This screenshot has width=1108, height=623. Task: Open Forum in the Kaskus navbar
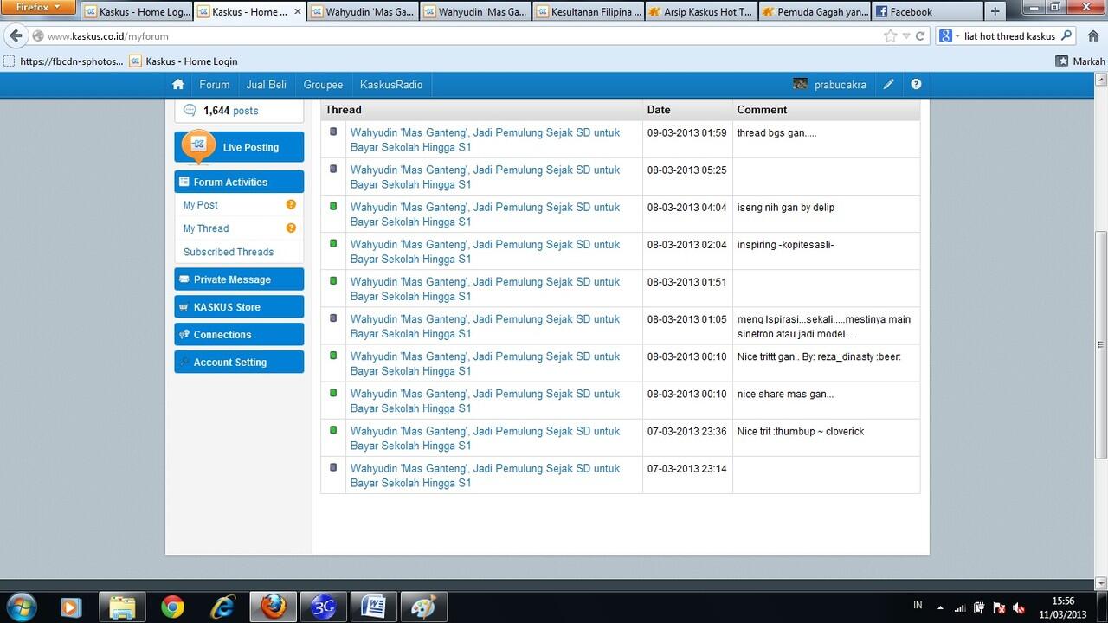coord(215,85)
